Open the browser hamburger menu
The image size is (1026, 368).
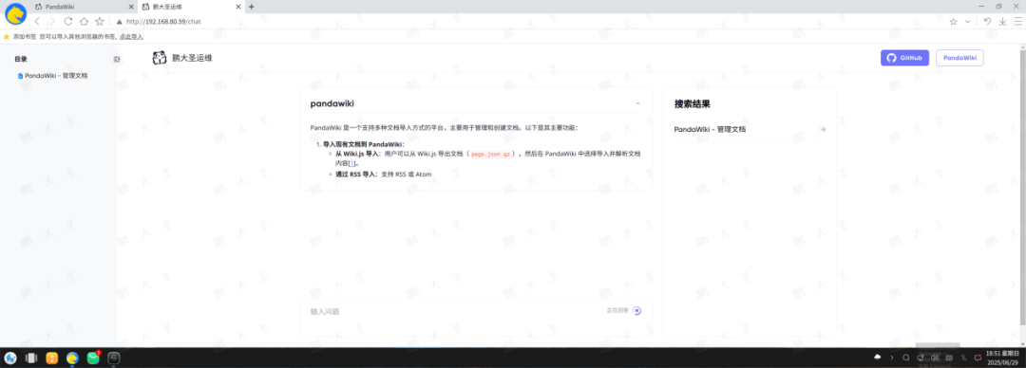(1018, 22)
